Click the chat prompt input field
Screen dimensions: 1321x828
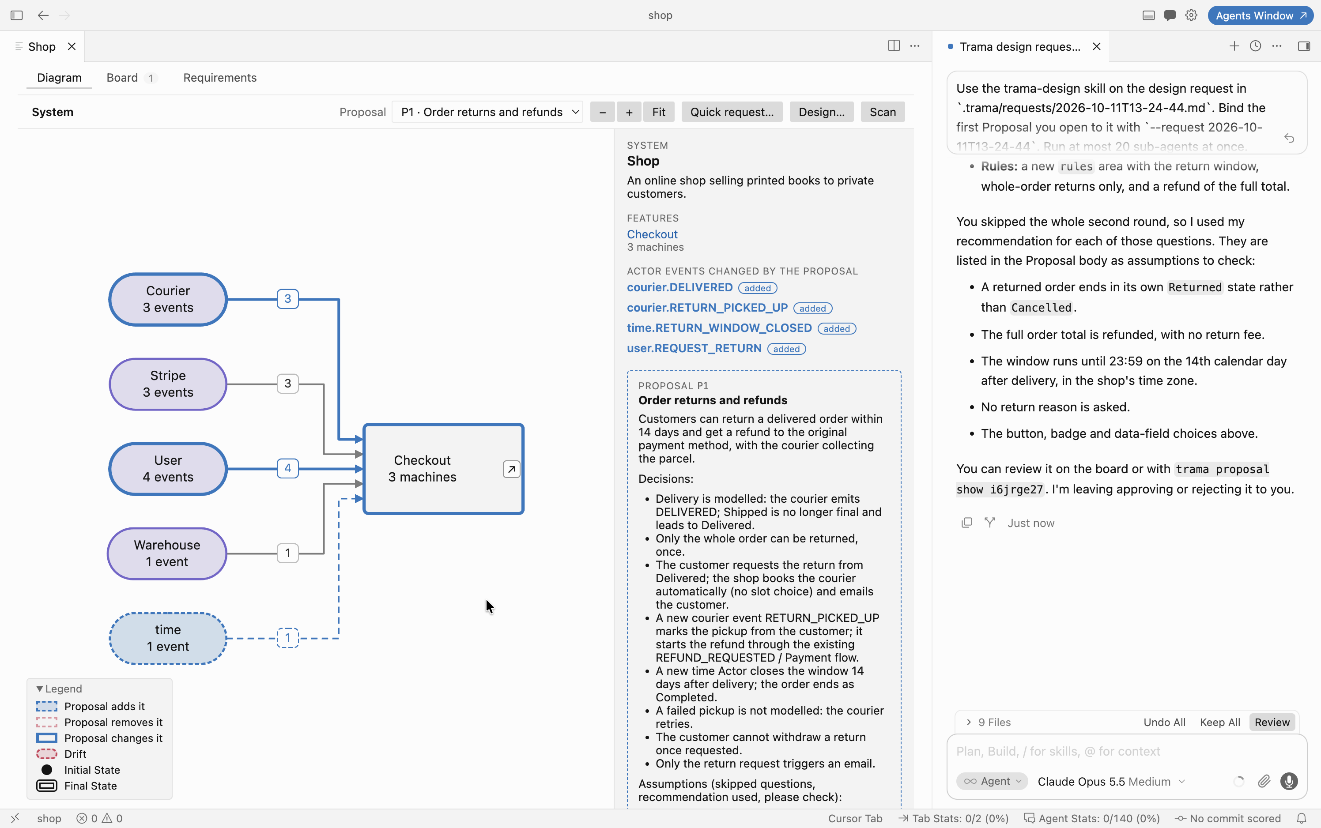click(1127, 751)
